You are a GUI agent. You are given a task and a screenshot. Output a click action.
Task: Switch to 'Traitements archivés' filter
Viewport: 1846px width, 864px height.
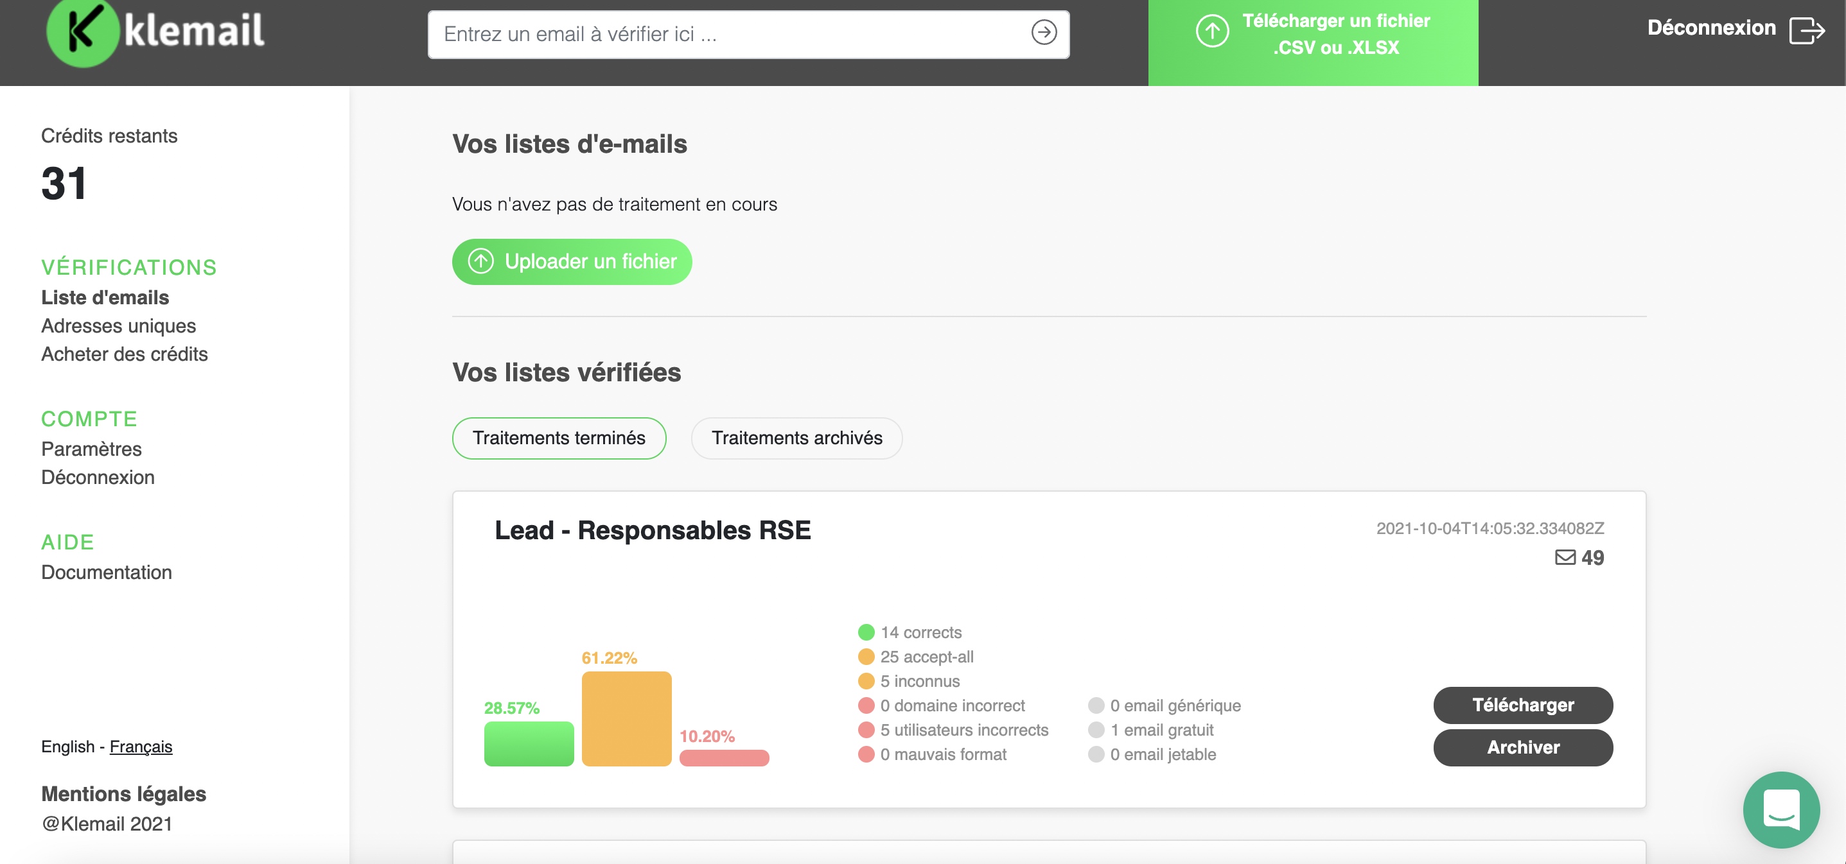(x=796, y=438)
